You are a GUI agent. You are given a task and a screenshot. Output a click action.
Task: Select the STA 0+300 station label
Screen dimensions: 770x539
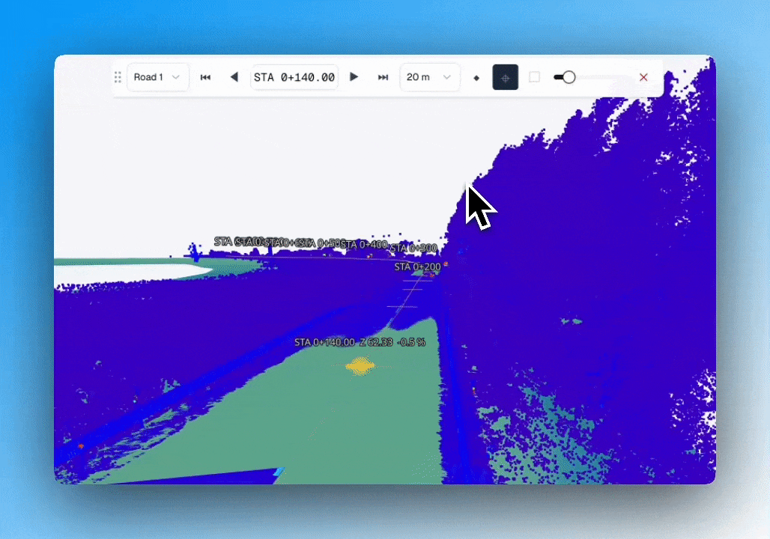point(413,248)
